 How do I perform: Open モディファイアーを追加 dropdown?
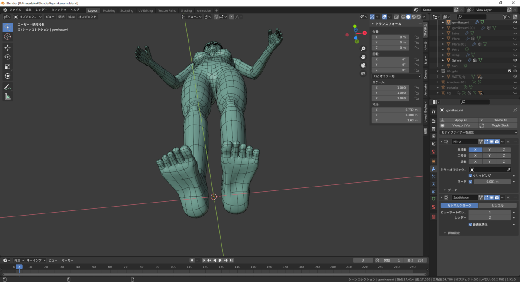(x=479, y=132)
